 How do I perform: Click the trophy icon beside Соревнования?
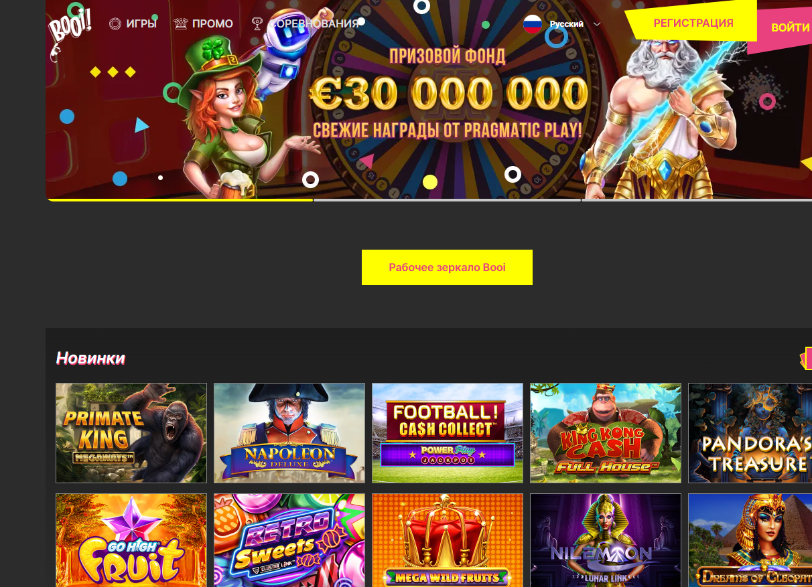click(x=257, y=24)
